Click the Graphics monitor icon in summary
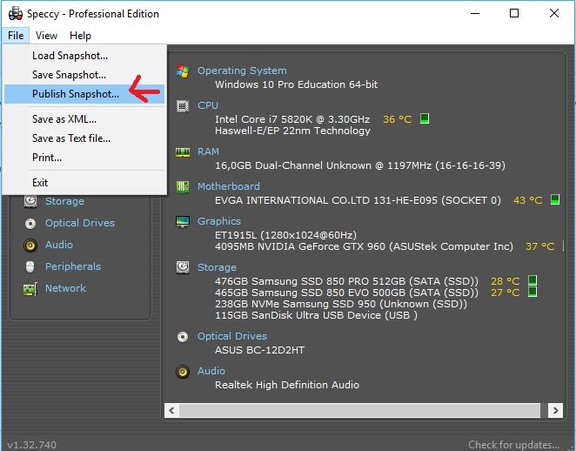This screenshot has height=451, width=576. tap(183, 222)
